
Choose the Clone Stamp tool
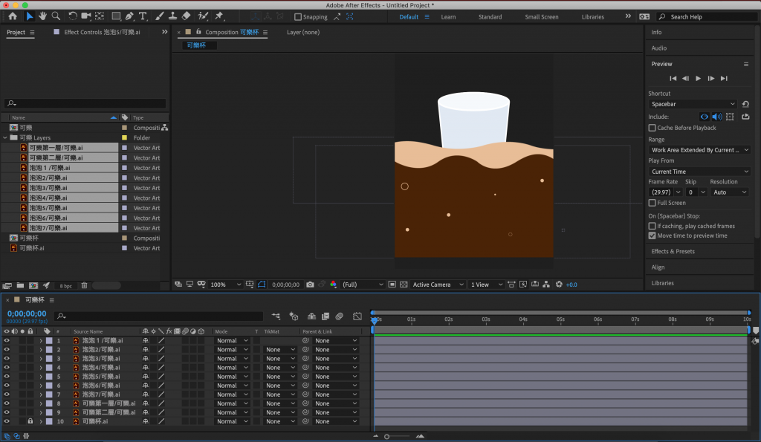[172, 16]
